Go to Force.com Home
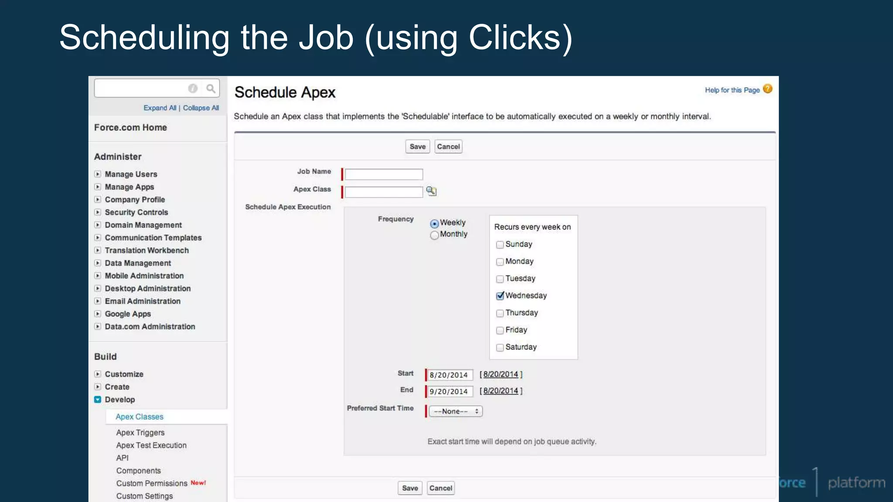Image resolution: width=893 pixels, height=502 pixels. (130, 127)
